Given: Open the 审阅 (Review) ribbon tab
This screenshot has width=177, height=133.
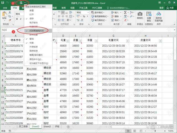Looking at the screenshot, I should [x=64, y=8].
